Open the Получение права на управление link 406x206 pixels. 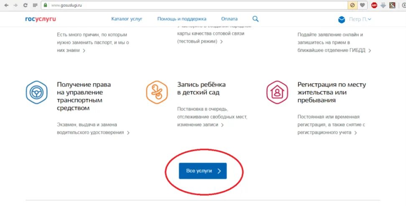(x=84, y=96)
